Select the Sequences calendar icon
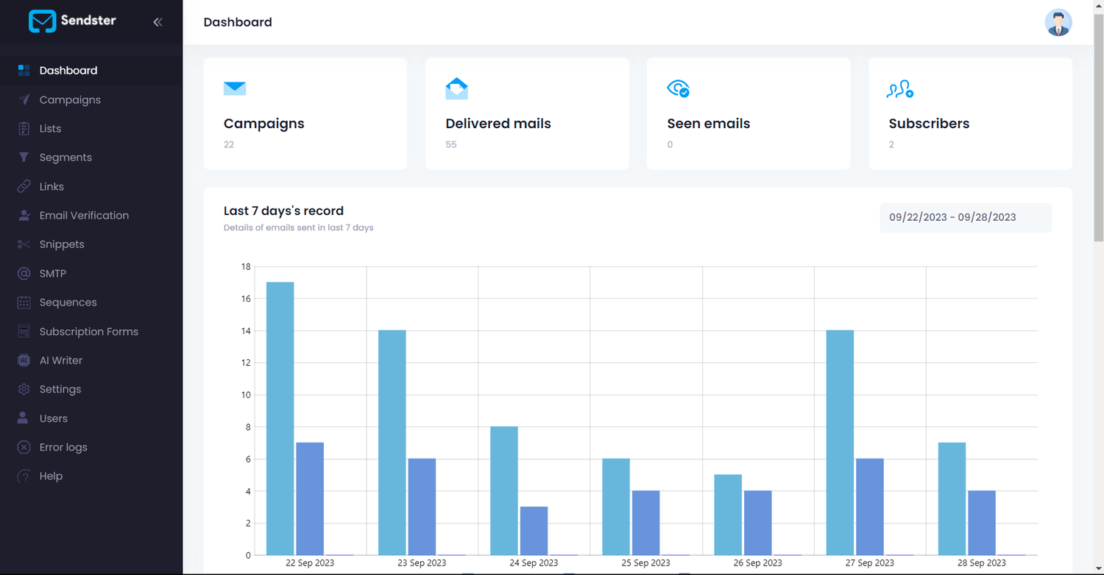Image resolution: width=1104 pixels, height=575 pixels. pyautogui.click(x=24, y=302)
